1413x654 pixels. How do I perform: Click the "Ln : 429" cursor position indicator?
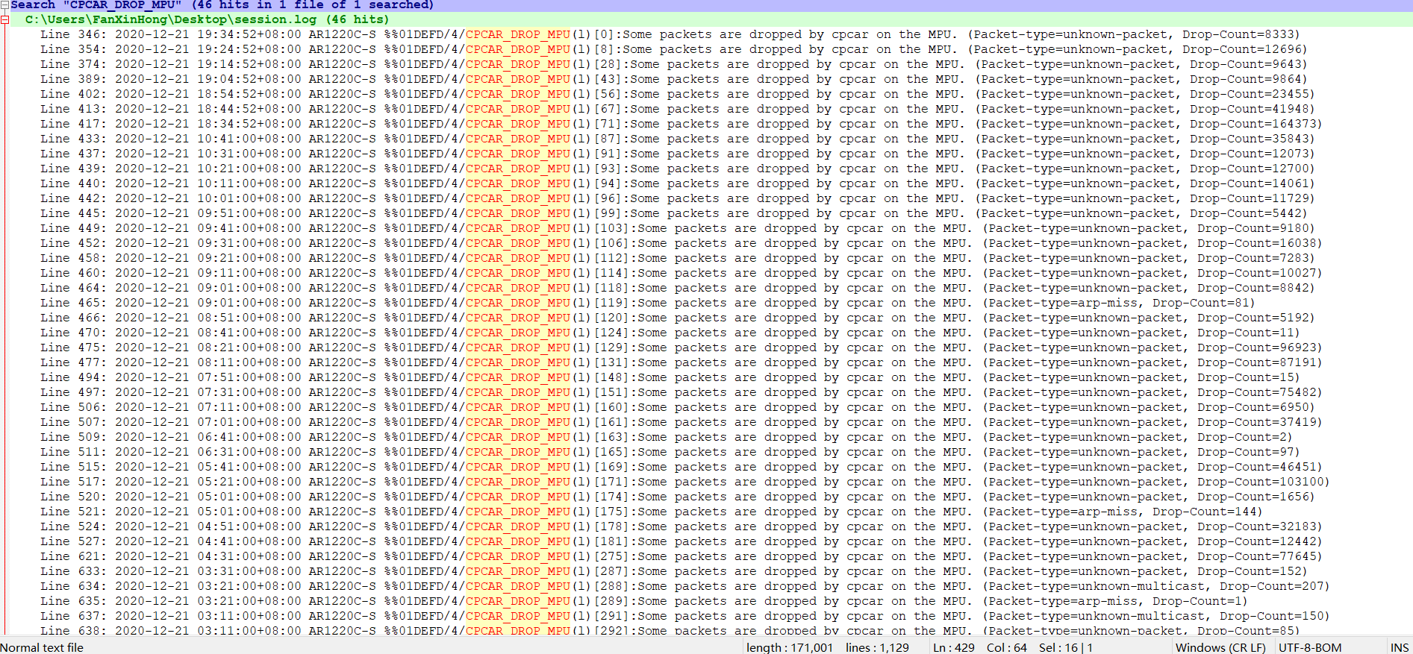pos(954,647)
